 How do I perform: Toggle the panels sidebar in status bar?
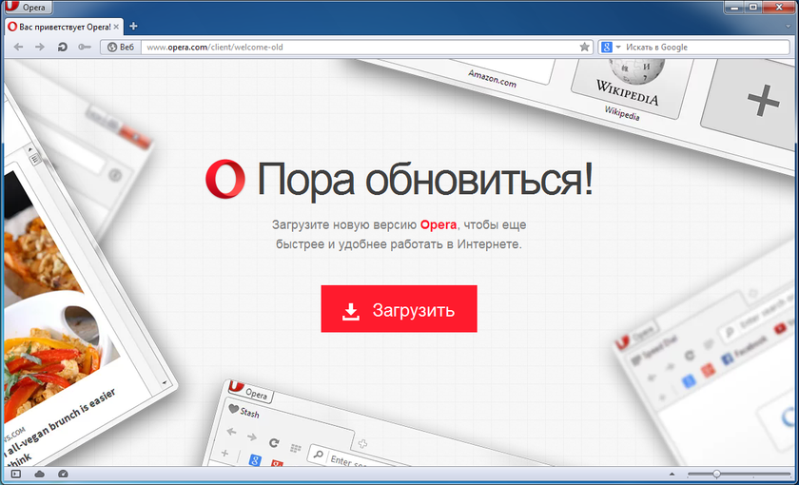coord(15,474)
